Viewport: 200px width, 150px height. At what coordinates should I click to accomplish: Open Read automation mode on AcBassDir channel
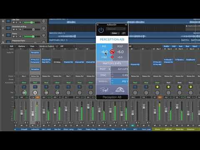(35, 82)
